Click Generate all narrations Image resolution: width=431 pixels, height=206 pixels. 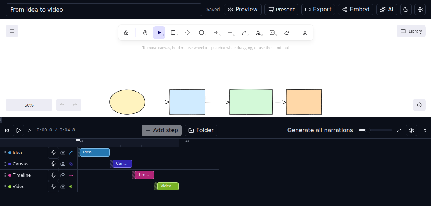click(320, 130)
